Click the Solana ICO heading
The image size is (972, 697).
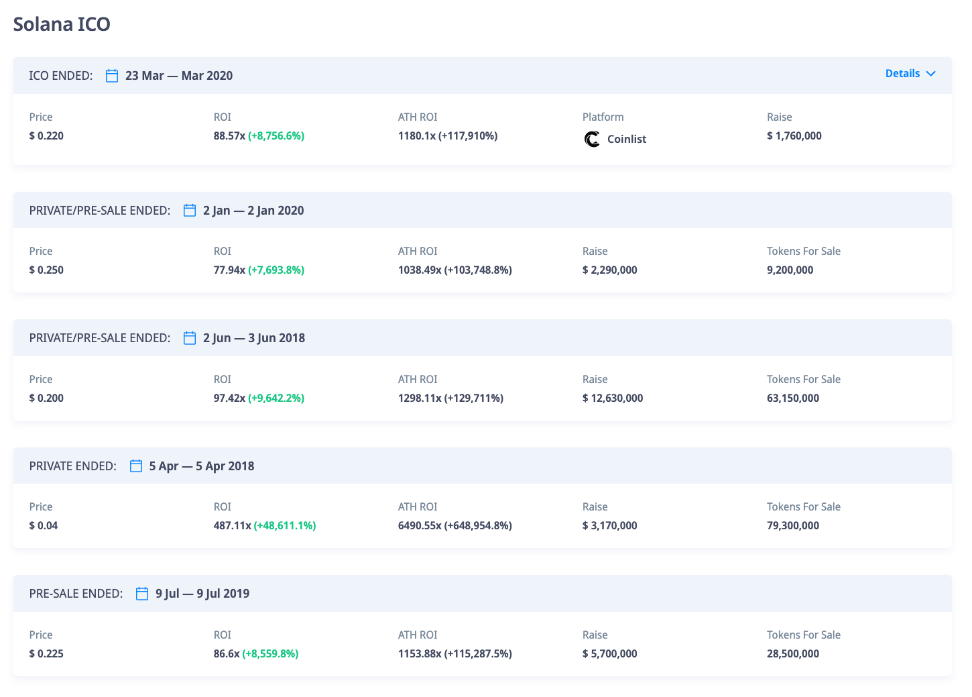[62, 24]
